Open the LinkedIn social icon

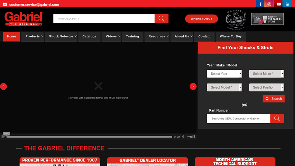pos(287,4)
